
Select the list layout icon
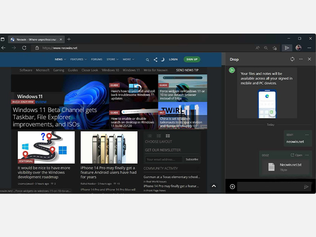point(159,136)
